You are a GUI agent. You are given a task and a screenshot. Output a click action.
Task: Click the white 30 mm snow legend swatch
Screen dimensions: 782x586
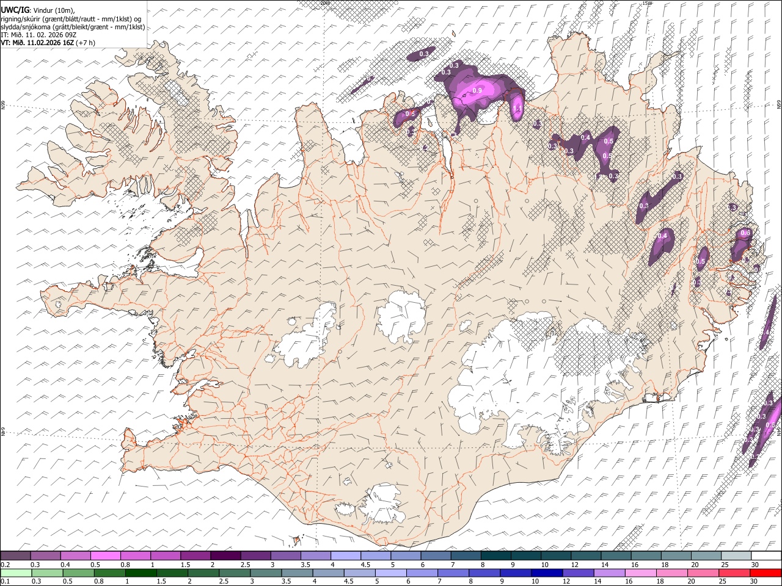pyautogui.click(x=766, y=556)
